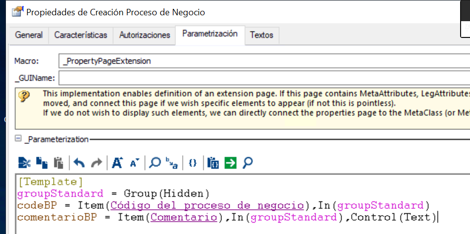Open the Características tab
Image resolution: width=470 pixels, height=234 pixels.
81,35
